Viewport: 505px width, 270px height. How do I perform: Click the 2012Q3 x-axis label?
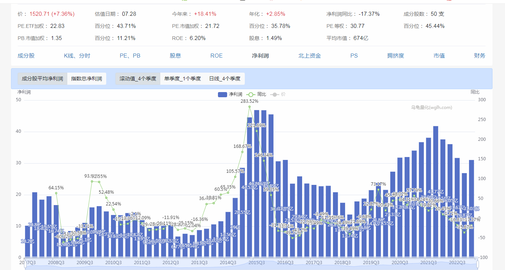point(171,263)
